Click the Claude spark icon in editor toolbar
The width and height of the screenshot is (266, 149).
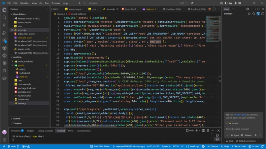click(x=210, y=9)
